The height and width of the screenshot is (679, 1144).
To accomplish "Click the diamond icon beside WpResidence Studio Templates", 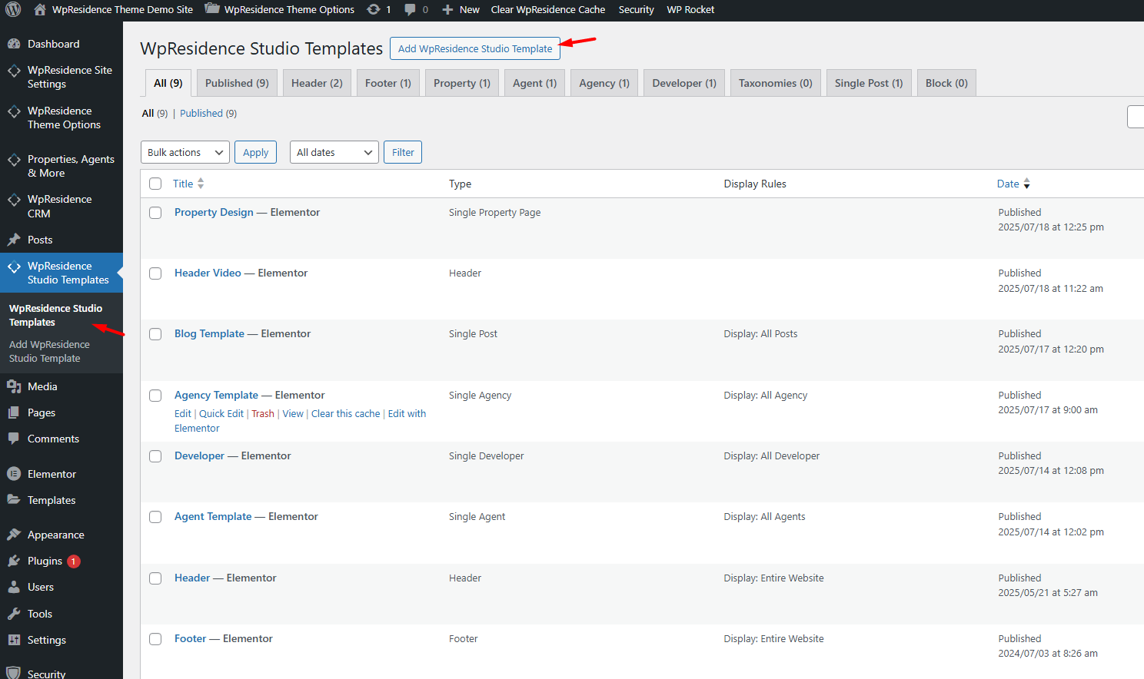I will point(14,267).
